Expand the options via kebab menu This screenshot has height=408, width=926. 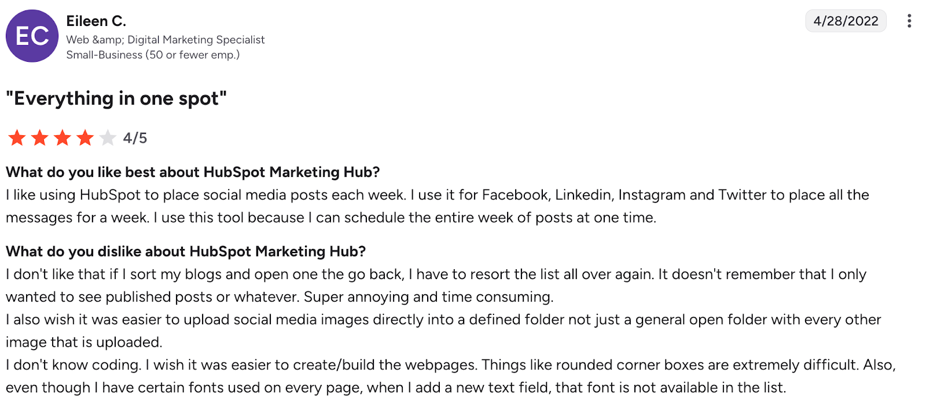point(909,21)
